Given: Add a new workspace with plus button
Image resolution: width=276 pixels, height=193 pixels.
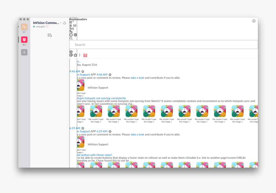Looking at the screenshot, I should pos(24,52).
